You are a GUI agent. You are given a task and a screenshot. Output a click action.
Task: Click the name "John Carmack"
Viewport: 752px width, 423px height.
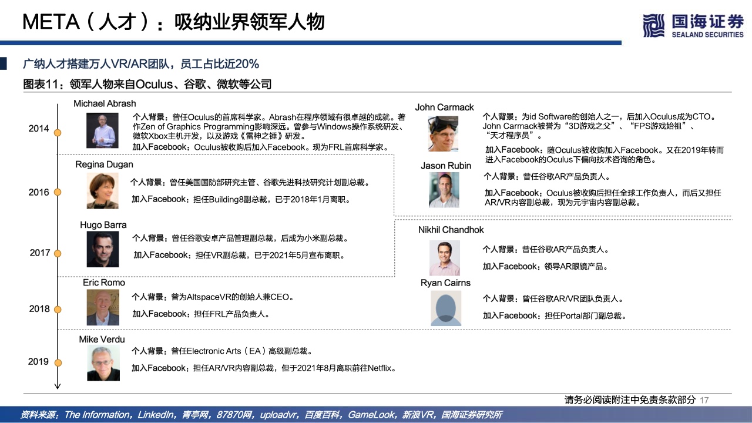click(x=444, y=107)
